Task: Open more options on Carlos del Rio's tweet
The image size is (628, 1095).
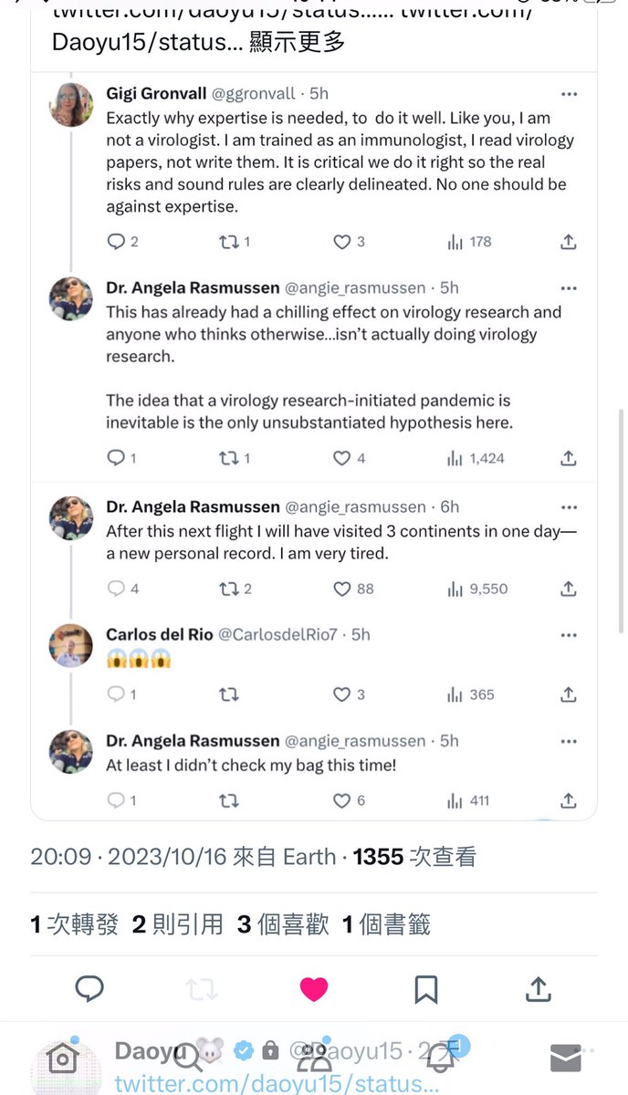Action: point(569,635)
